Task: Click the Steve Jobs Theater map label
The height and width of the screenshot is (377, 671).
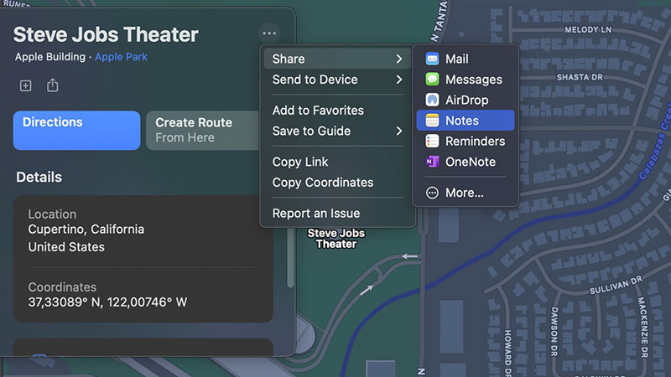Action: point(336,239)
